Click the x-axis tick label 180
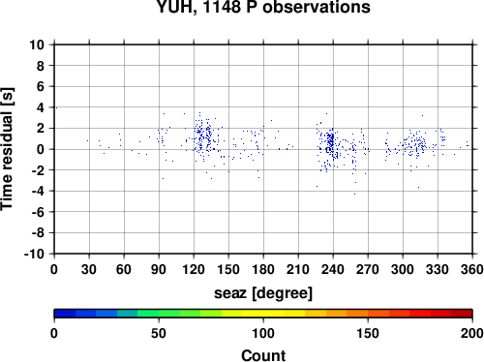Image resolution: width=484 pixels, height=362 pixels. click(x=263, y=269)
